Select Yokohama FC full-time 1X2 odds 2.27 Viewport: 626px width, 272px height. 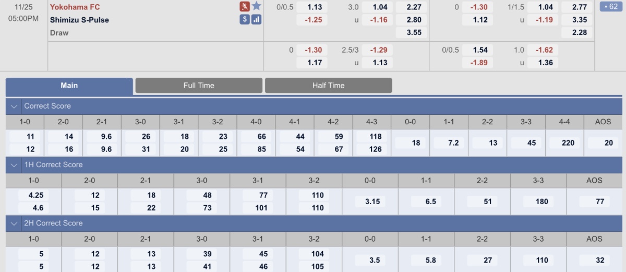(411, 7)
